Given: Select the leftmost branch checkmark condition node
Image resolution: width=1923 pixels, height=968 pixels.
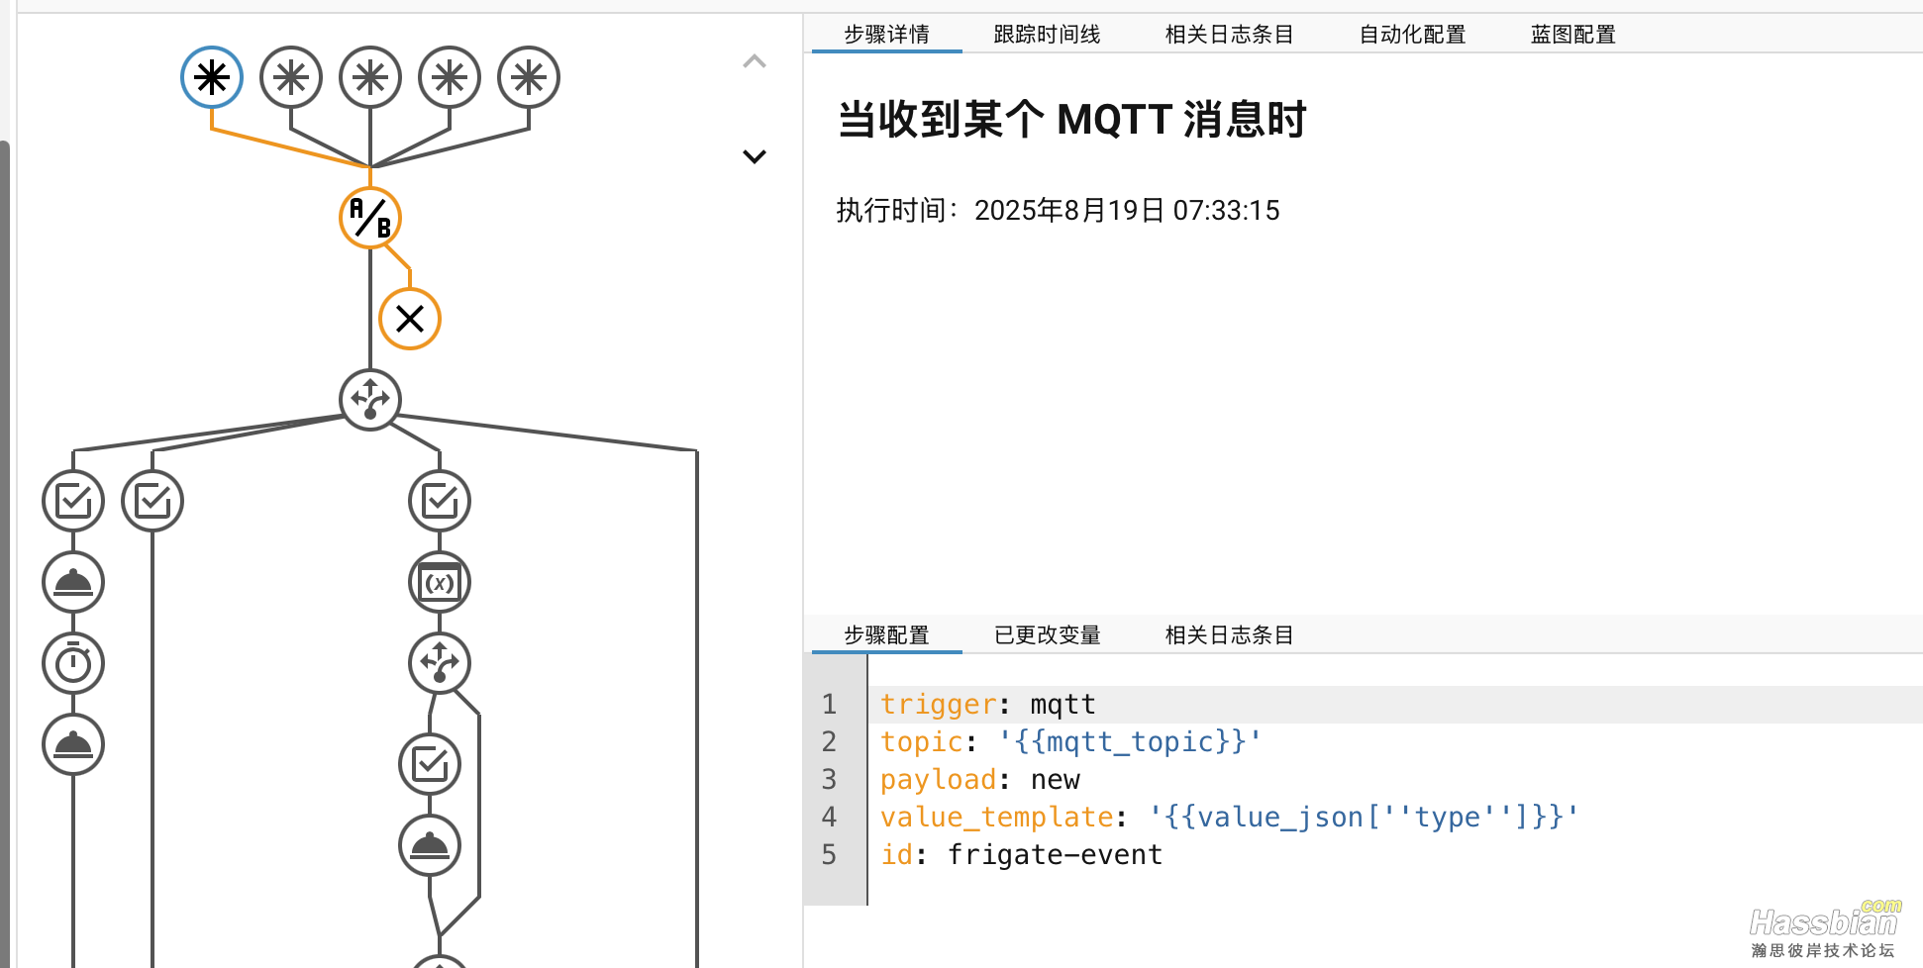Looking at the screenshot, I should pos(73,501).
